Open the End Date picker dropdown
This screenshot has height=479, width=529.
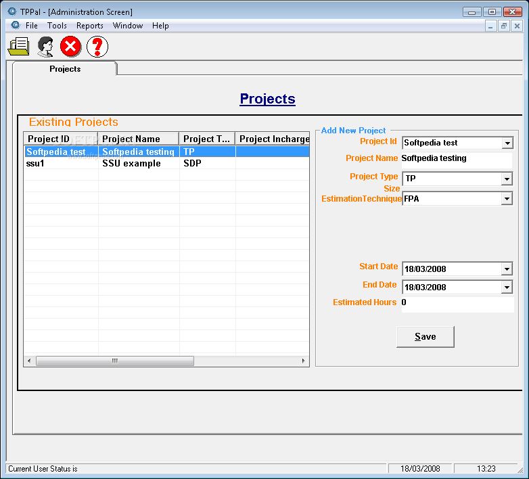click(507, 288)
